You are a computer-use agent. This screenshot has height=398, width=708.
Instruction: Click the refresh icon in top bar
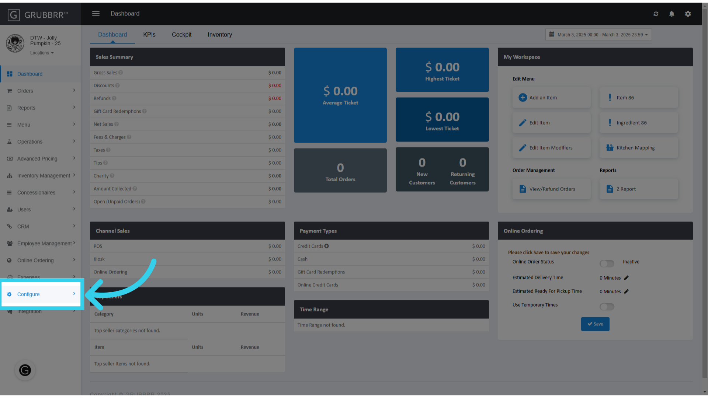[656, 14]
